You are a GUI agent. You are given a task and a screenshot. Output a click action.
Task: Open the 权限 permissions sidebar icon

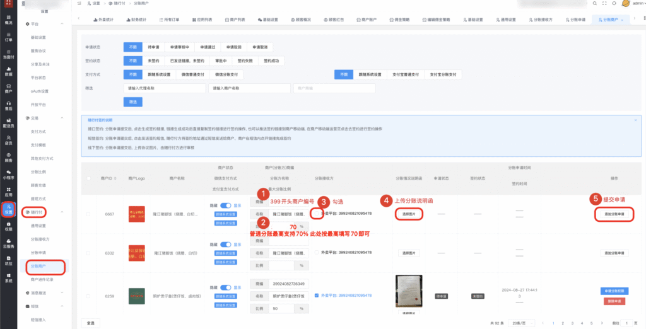pos(8,226)
